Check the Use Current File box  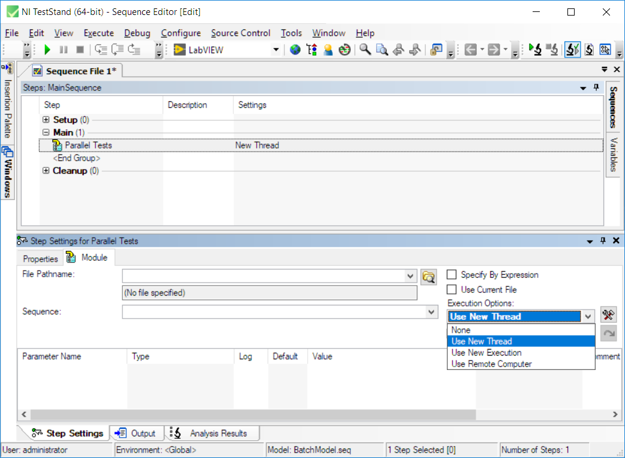tap(452, 290)
